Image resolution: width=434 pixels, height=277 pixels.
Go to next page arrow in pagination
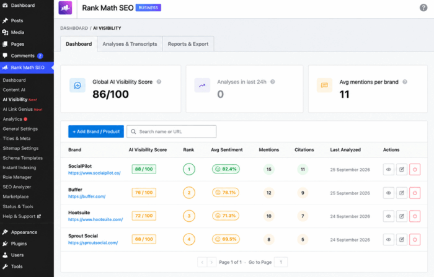pyautogui.click(x=211, y=262)
